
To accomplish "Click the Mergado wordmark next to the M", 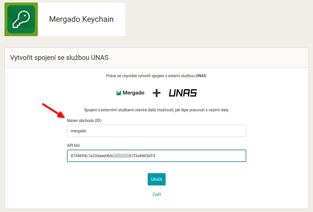I will [134, 93].
